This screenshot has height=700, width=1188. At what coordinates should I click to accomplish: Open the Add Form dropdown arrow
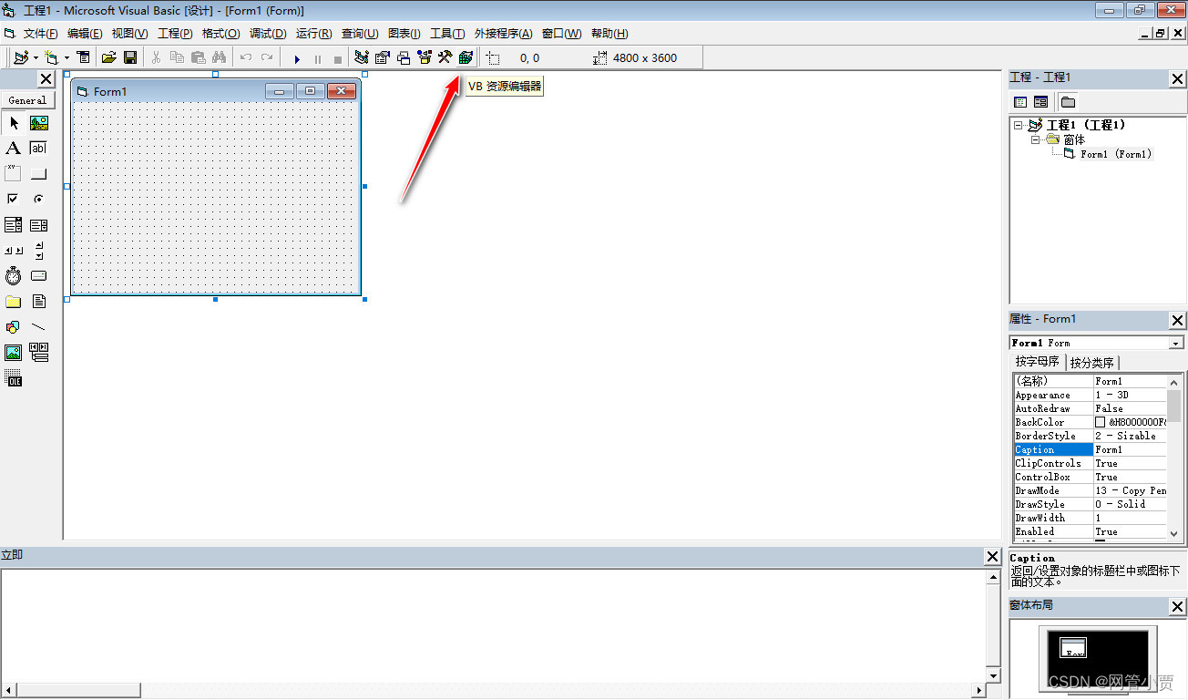(x=67, y=57)
